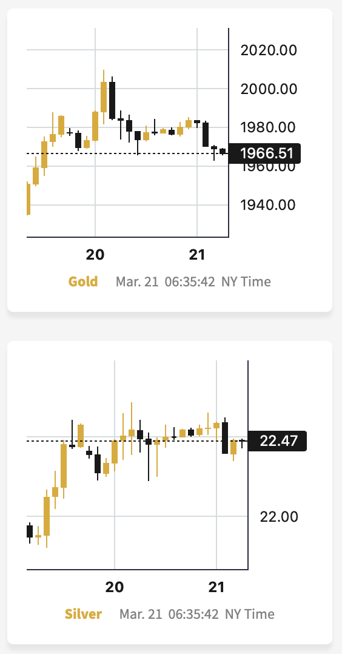This screenshot has width=342, height=654.
Task: Click NY Time label under gold chart
Action: [x=246, y=282]
